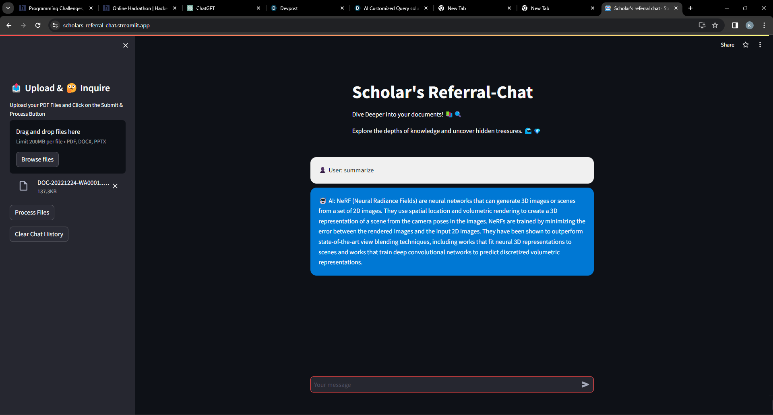Viewport: 773px width, 415px height.
Task: Install the Streamlit app from address bar
Action: (x=701, y=25)
